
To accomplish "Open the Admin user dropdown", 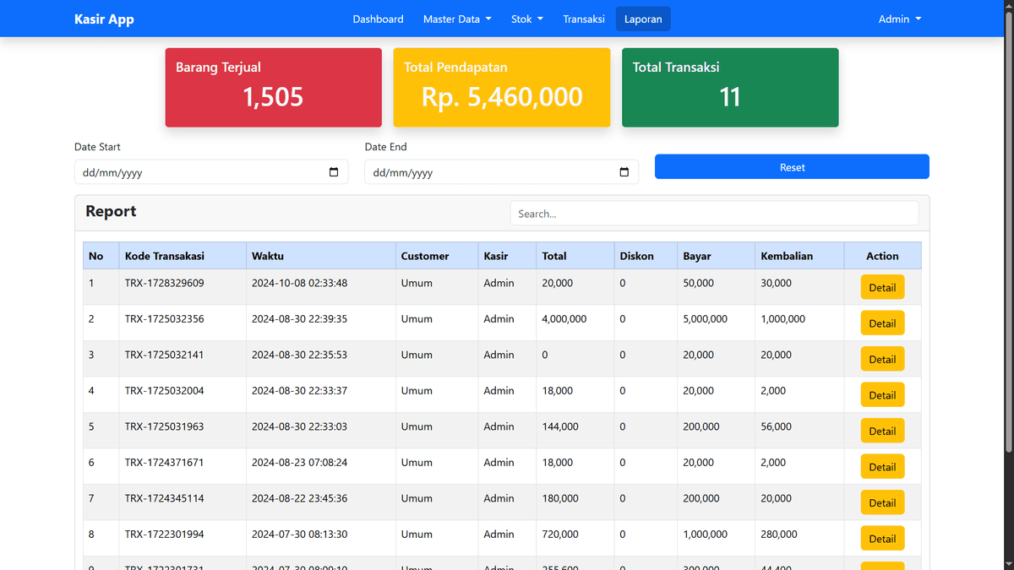I will point(900,19).
